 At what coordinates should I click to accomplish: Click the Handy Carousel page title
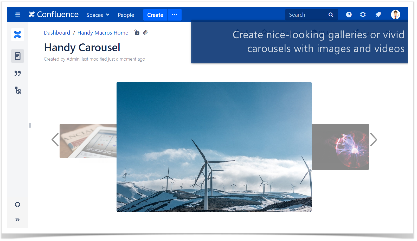(82, 48)
